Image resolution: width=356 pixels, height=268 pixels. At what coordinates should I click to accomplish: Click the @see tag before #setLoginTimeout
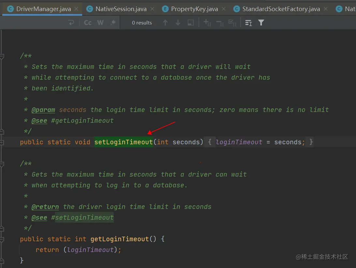[39, 217]
